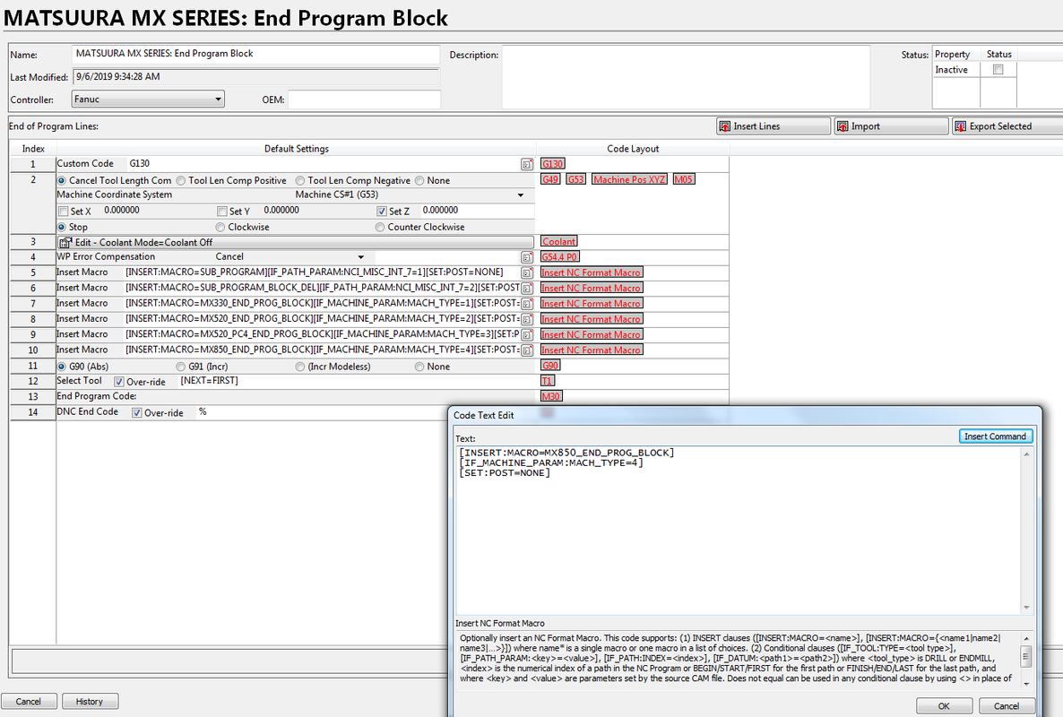Viewport: 1063px width, 717px height.
Task: Click OK in Code Text Edit dialog
Action: point(944,706)
